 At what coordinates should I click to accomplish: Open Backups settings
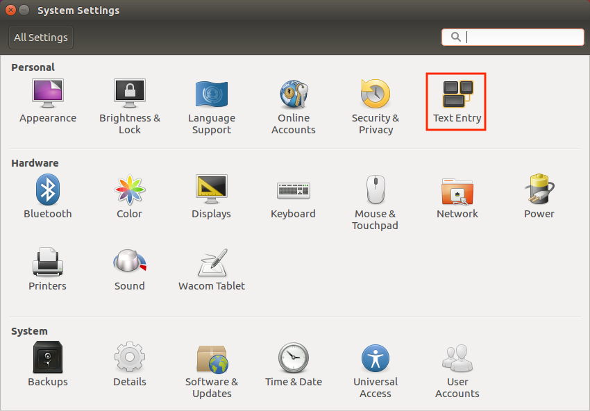48,364
